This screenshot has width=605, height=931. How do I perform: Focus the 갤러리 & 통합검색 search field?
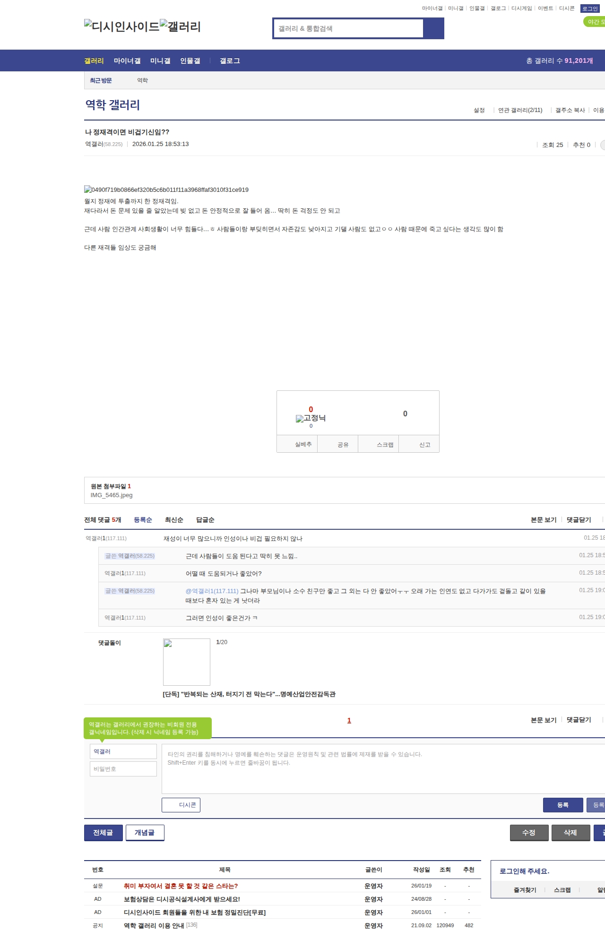pyautogui.click(x=348, y=28)
